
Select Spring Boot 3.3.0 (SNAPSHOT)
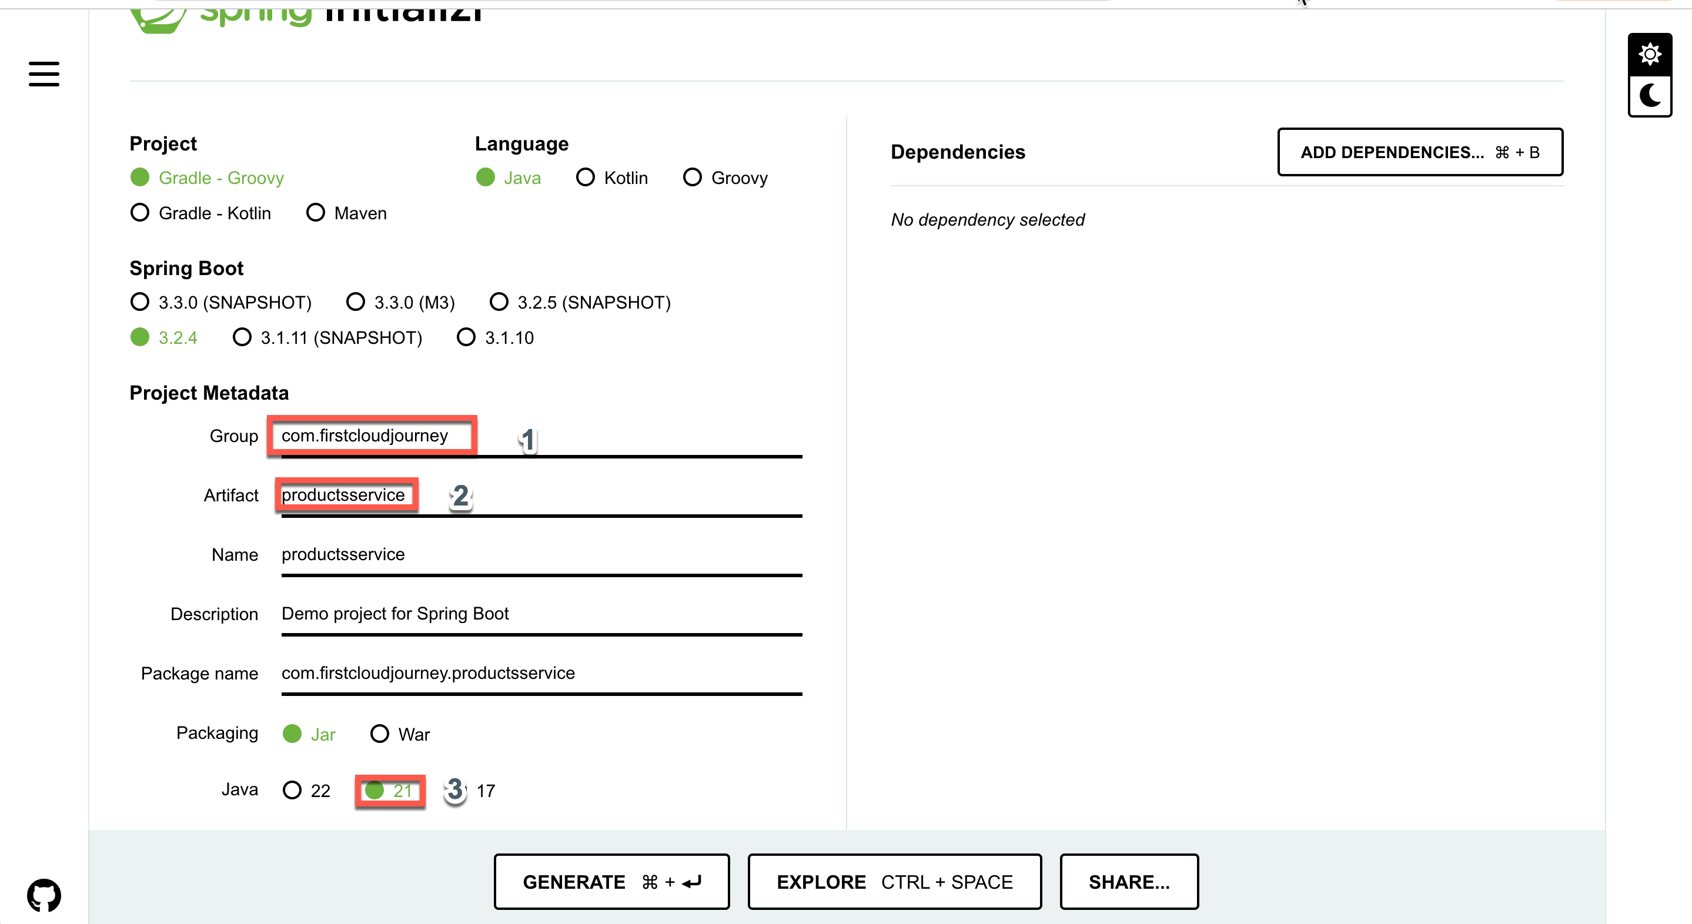pos(220,302)
